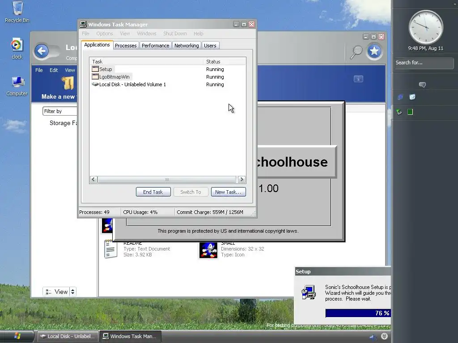The image size is (458, 343).
Task: Click the CPU Usage: 4% status text
Action: pos(140,212)
